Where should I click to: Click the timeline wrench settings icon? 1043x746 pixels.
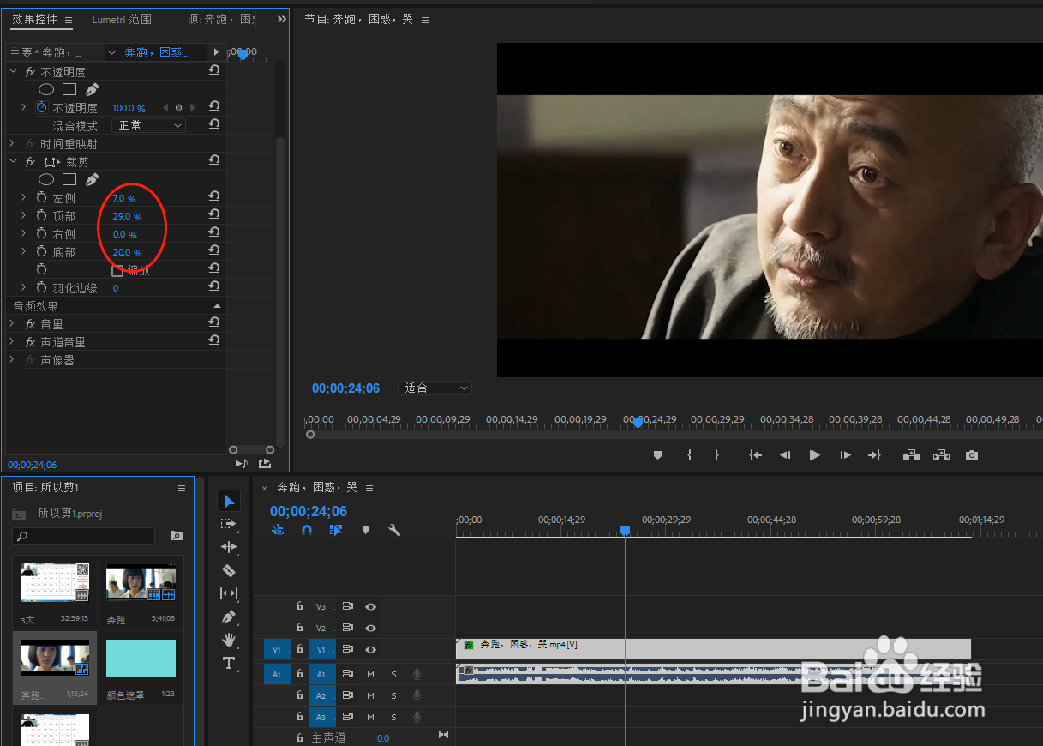[394, 530]
